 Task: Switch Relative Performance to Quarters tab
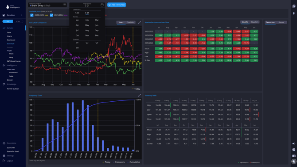coord(254,22)
